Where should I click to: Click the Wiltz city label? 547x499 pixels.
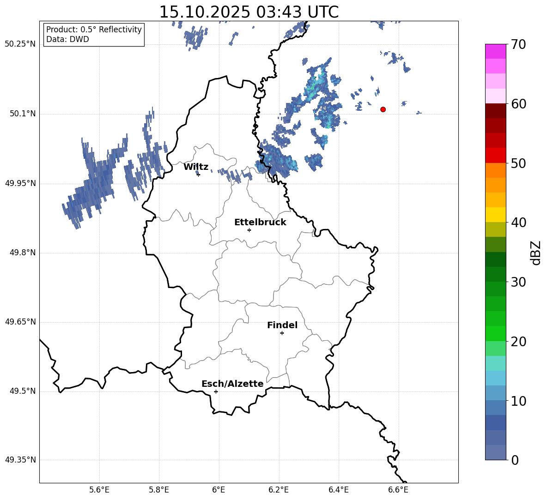click(x=196, y=167)
